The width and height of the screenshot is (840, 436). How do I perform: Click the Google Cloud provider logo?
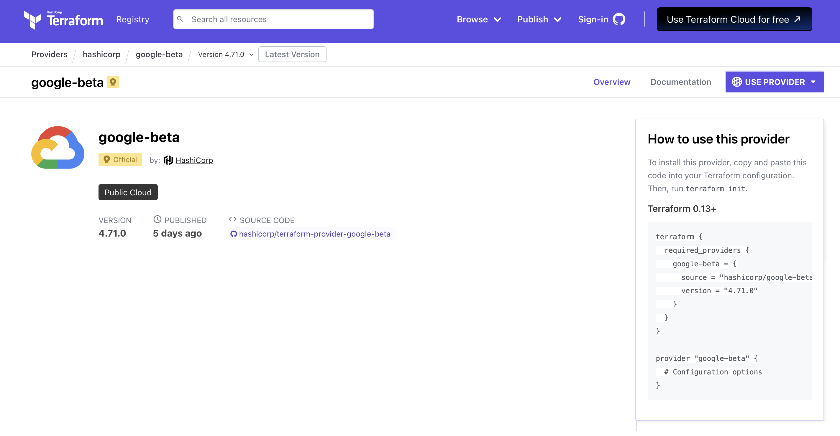58,148
